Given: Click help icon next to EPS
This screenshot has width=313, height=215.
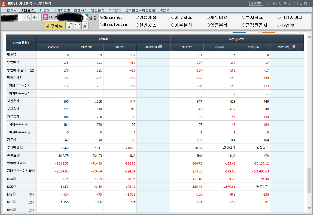Looking at the screenshot, I should coord(14,194).
